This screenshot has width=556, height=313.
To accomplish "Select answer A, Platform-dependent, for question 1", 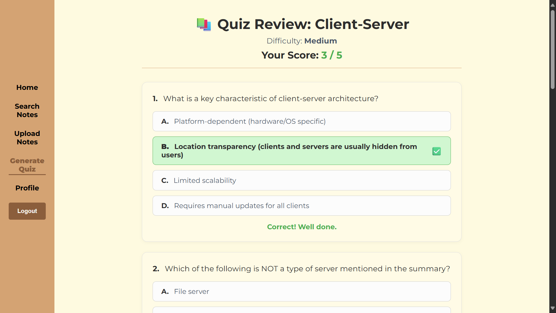I will [x=301, y=121].
